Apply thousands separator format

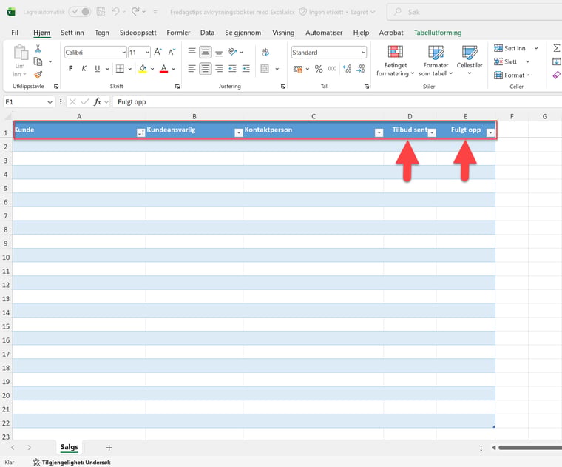tap(332, 69)
